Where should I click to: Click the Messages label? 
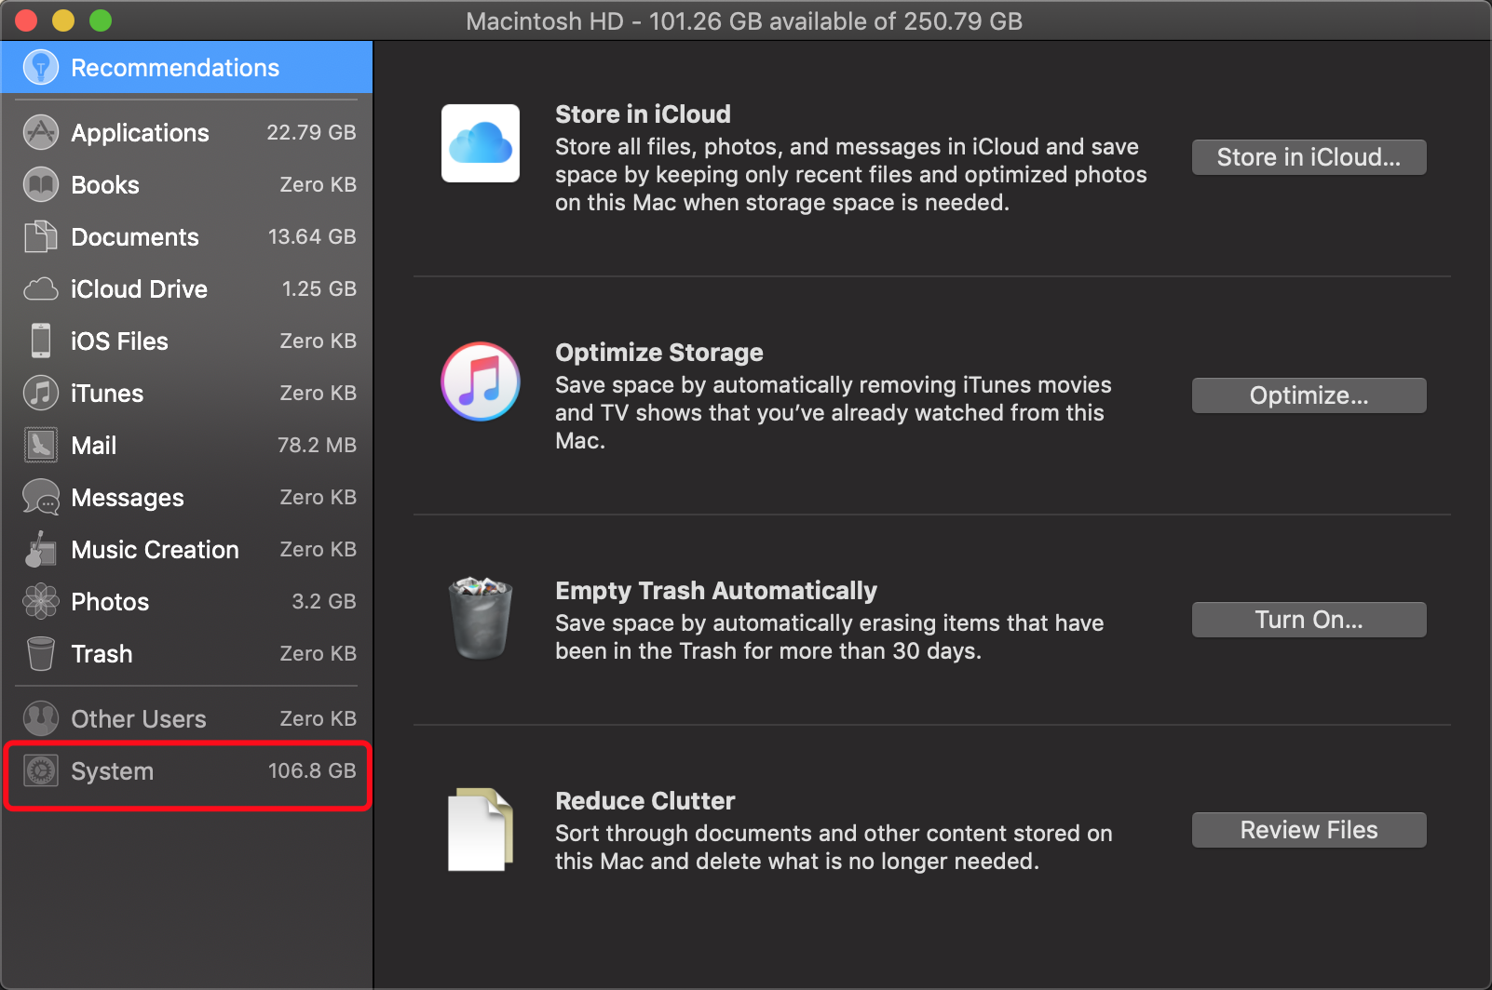pos(128,498)
